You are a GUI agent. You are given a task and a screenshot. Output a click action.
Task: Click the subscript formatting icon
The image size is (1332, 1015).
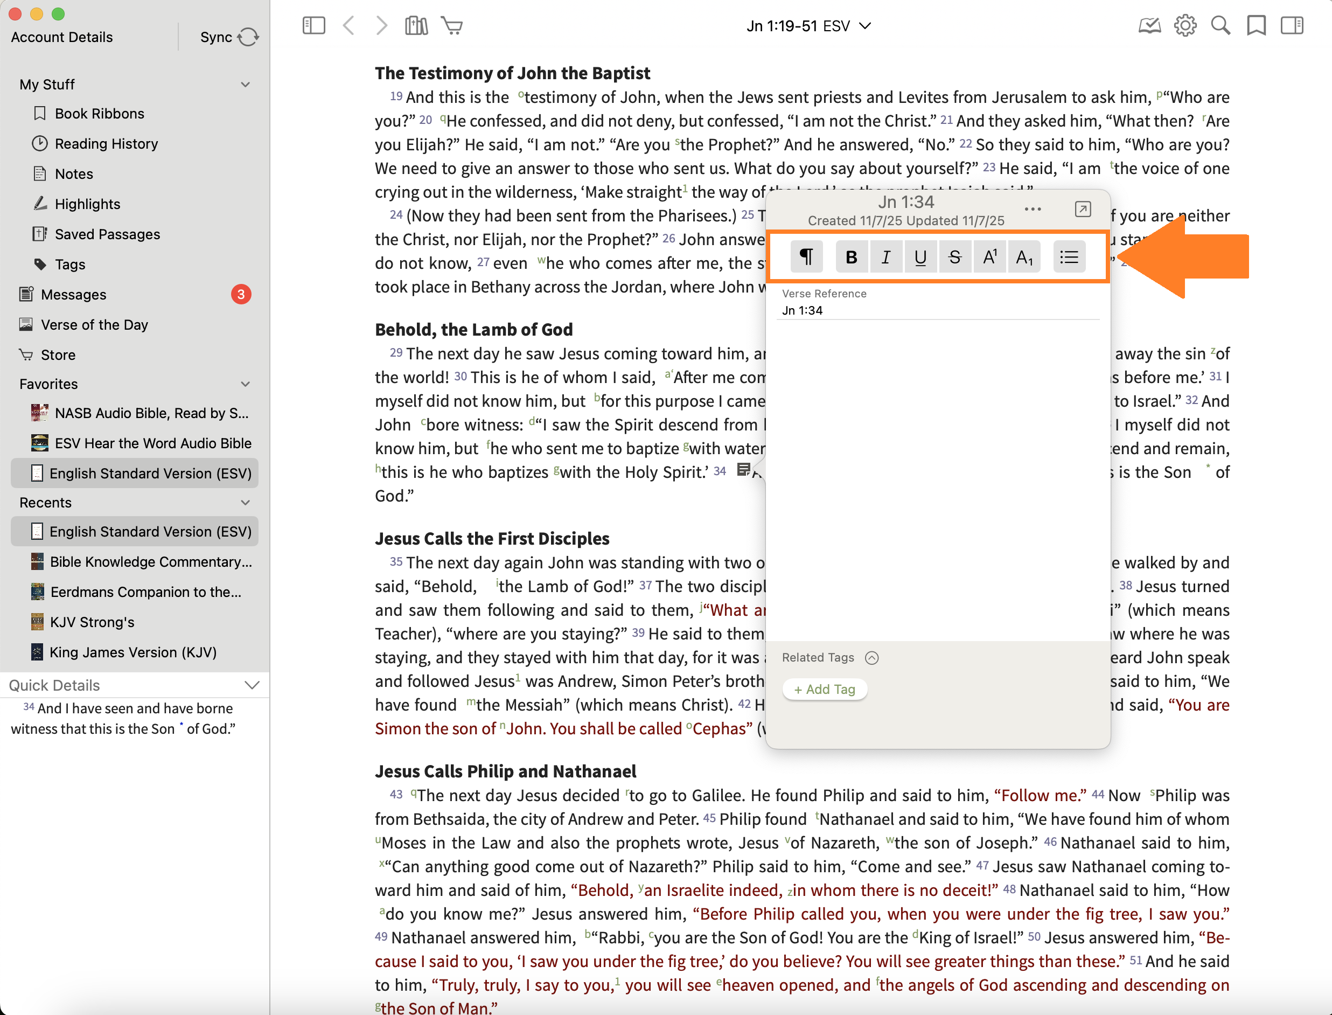(1024, 258)
